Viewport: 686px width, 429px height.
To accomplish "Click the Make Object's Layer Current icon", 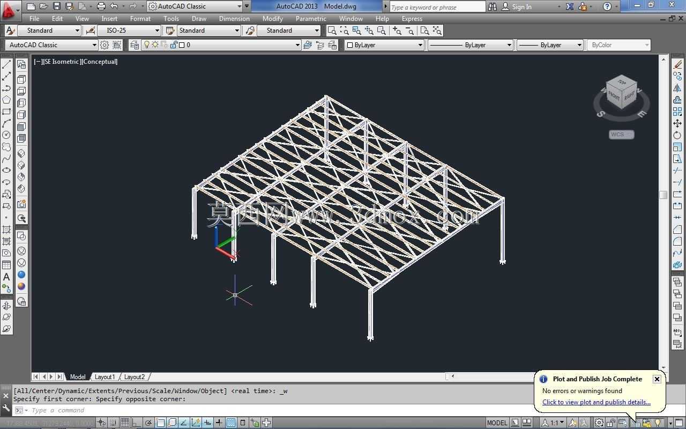I will tap(308, 45).
